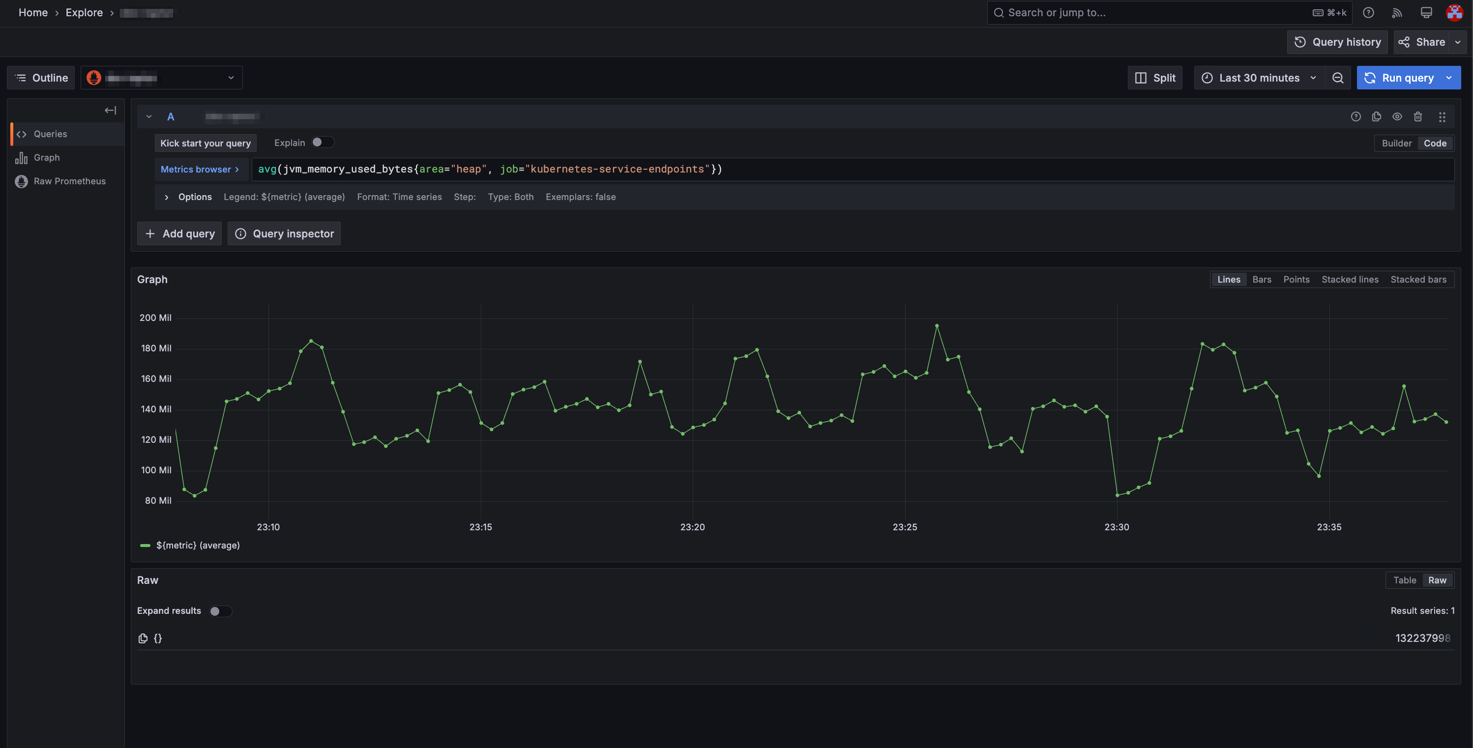Click Kick start your query
This screenshot has width=1473, height=748.
(206, 143)
